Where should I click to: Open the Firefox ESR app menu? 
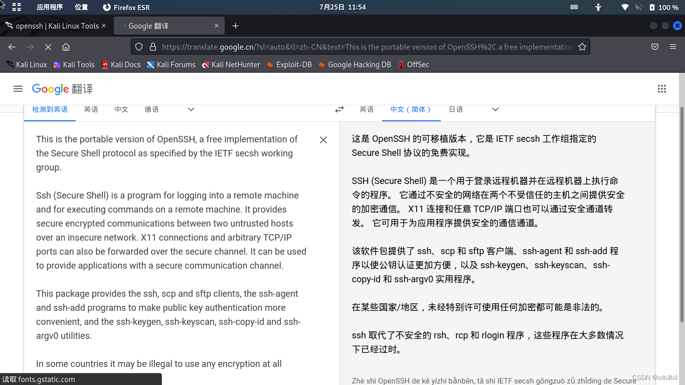[126, 7]
